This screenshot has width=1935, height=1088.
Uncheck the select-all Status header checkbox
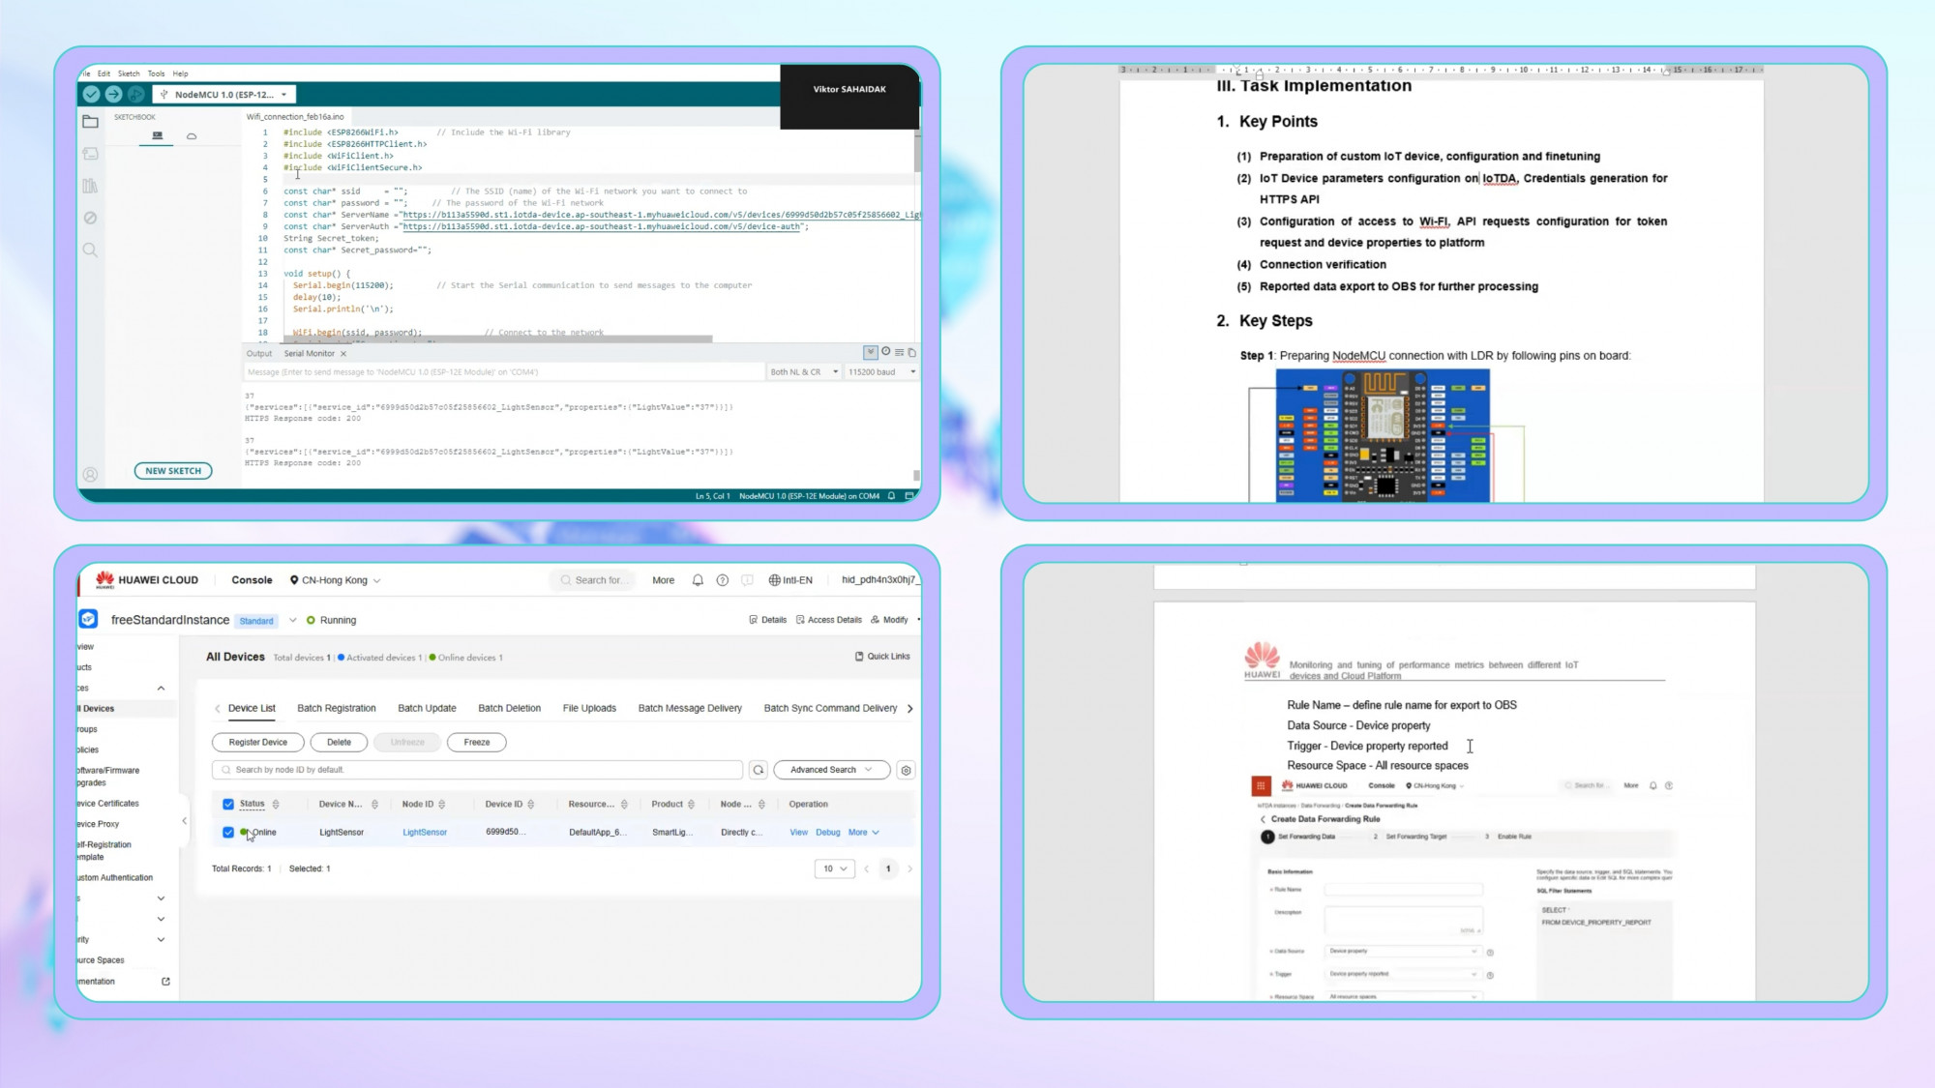(228, 804)
